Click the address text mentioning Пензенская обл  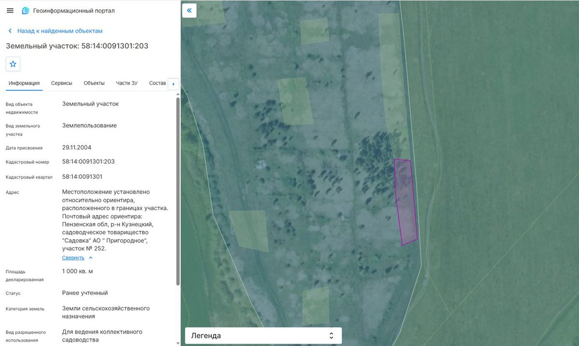tap(115, 220)
